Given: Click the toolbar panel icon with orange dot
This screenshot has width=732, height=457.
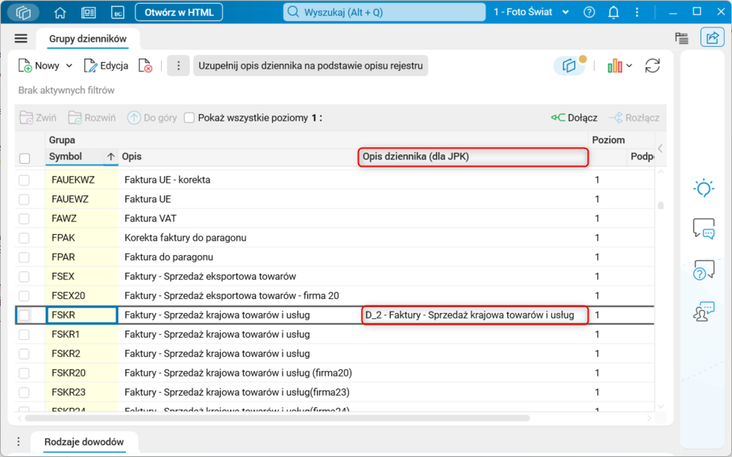Looking at the screenshot, I should pyautogui.click(x=569, y=66).
